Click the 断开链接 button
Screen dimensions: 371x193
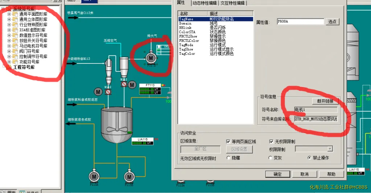[325, 101]
